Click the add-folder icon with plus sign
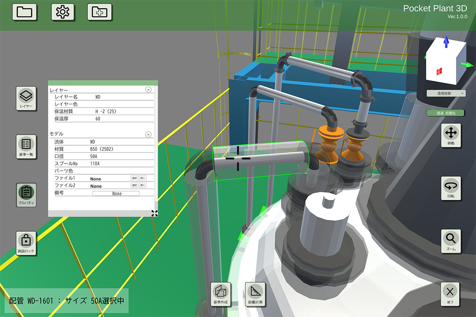 pos(100,12)
